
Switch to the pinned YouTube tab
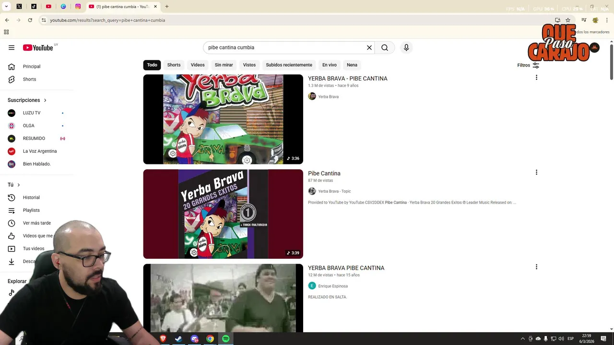tap(48, 7)
